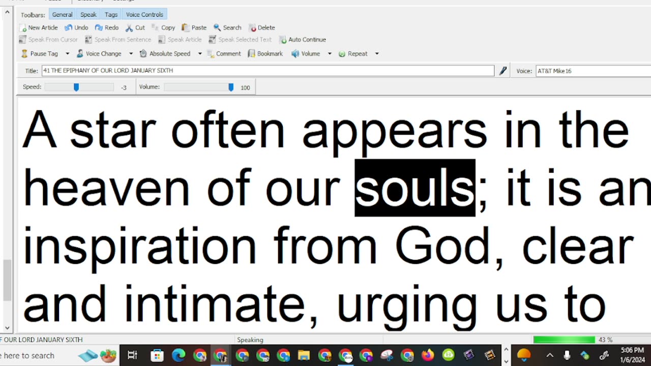Click the Speed value "-3"
Viewport: 651px width, 366px height.
(124, 87)
